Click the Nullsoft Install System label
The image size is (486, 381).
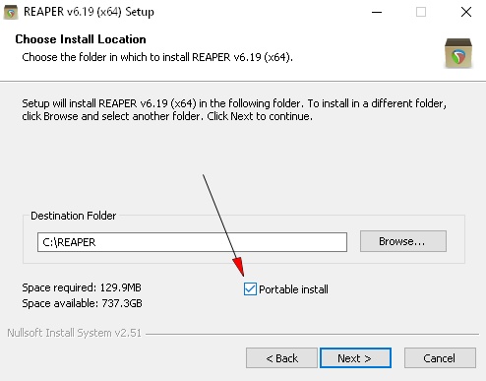(x=74, y=333)
